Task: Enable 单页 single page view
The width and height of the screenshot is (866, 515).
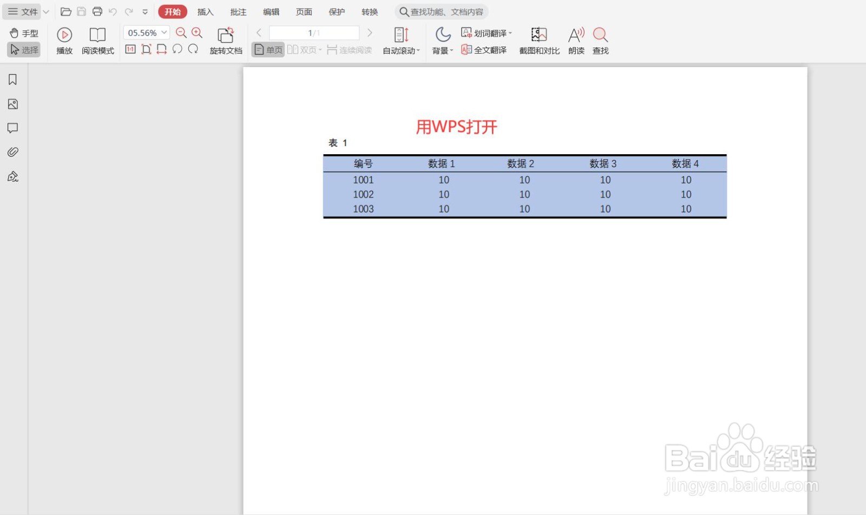Action: click(x=268, y=50)
